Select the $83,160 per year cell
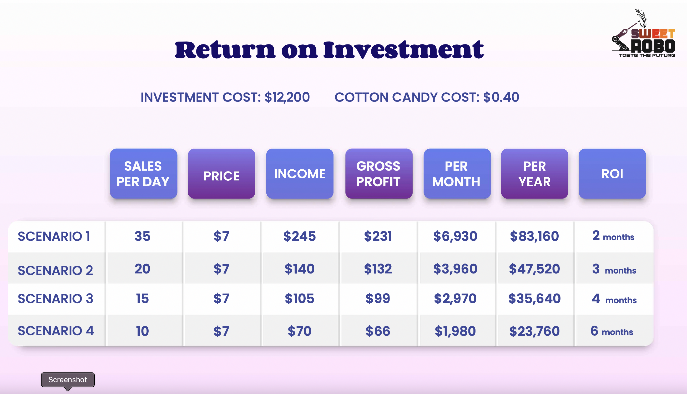The height and width of the screenshot is (394, 687). [534, 236]
